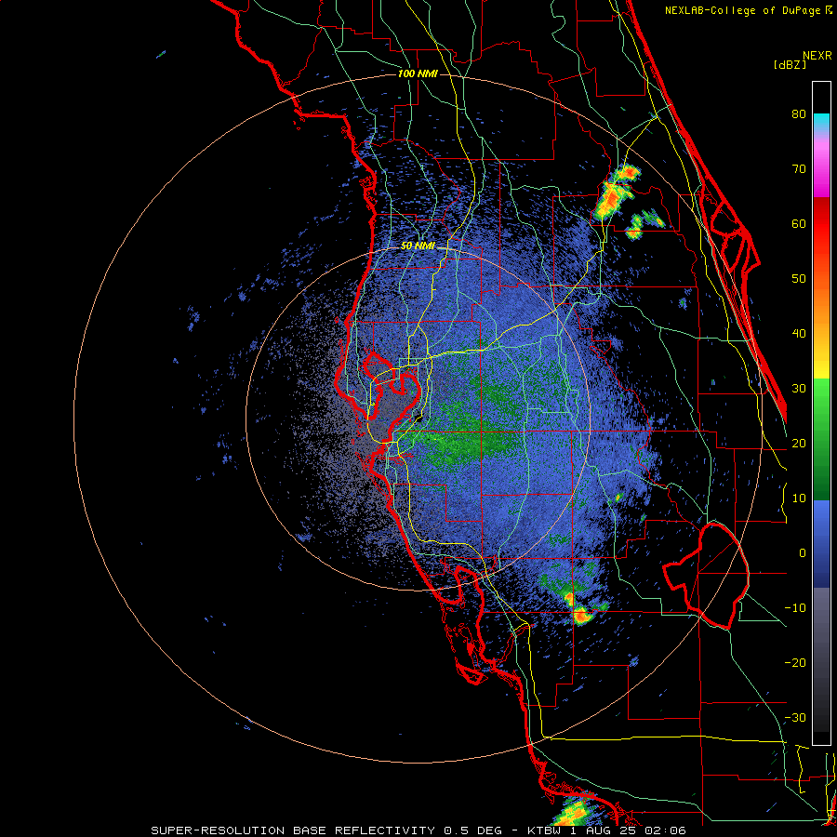Click the 60 value on dBZ scale
The height and width of the screenshot is (837, 837).
[799, 223]
